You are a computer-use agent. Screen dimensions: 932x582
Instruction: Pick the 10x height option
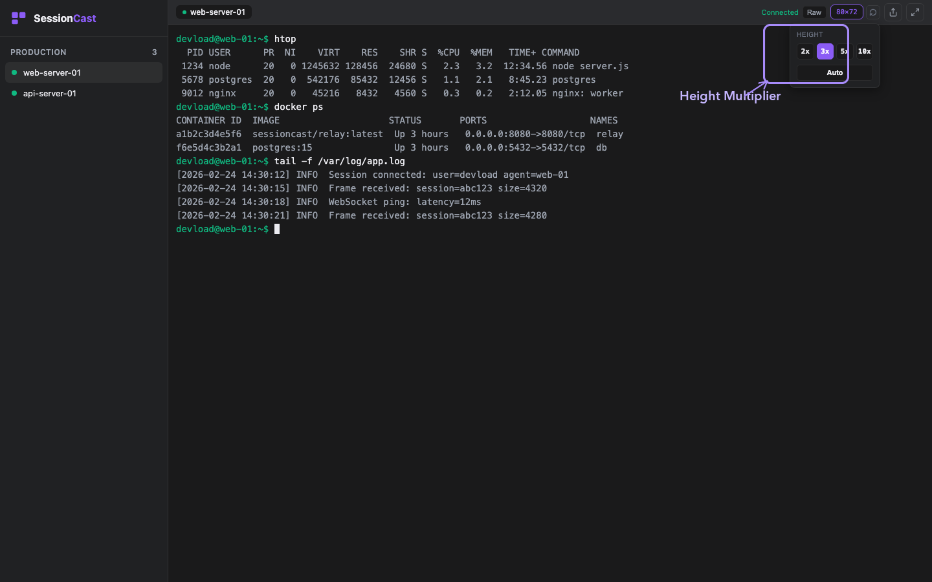tap(864, 51)
